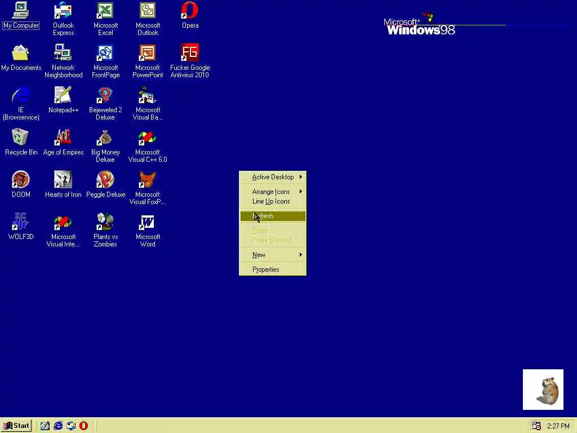Open the Start menu
Screen dimensions: 577x433
[x=16, y=426]
